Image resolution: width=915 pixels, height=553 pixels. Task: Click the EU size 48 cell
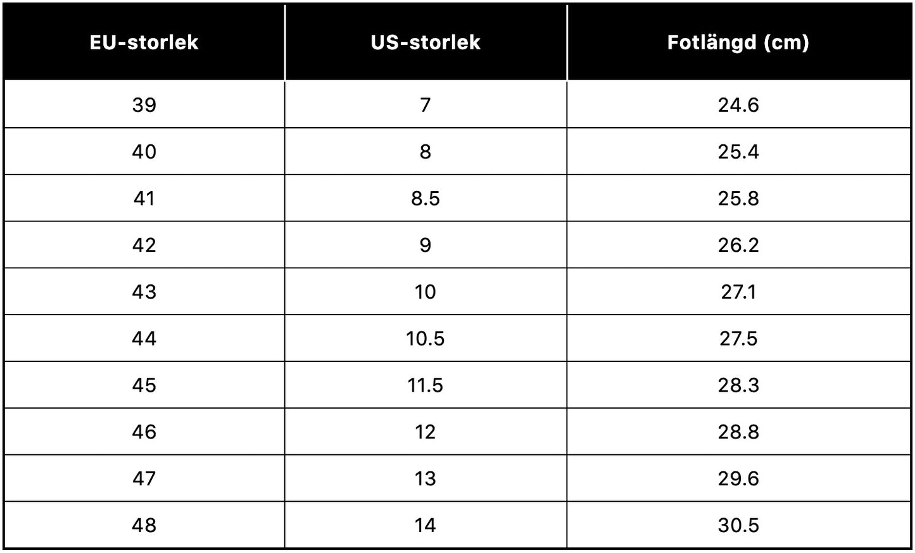pyautogui.click(x=144, y=525)
